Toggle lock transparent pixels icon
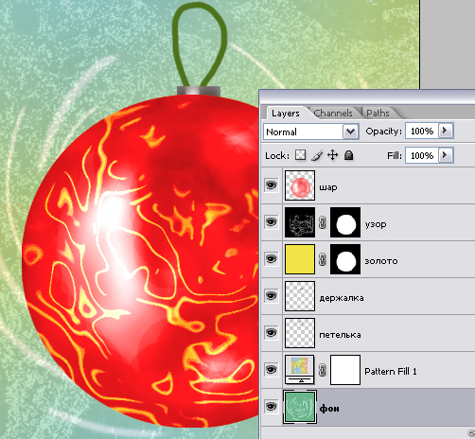The image size is (475, 439). (x=300, y=155)
